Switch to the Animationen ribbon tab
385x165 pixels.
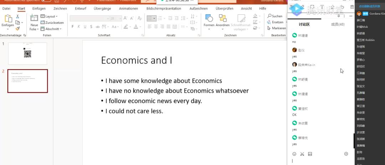[x=128, y=8]
